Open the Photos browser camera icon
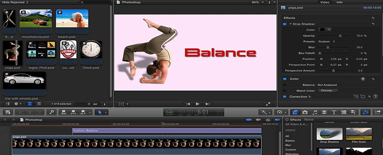The width and height of the screenshot is (383, 155). click(305, 112)
